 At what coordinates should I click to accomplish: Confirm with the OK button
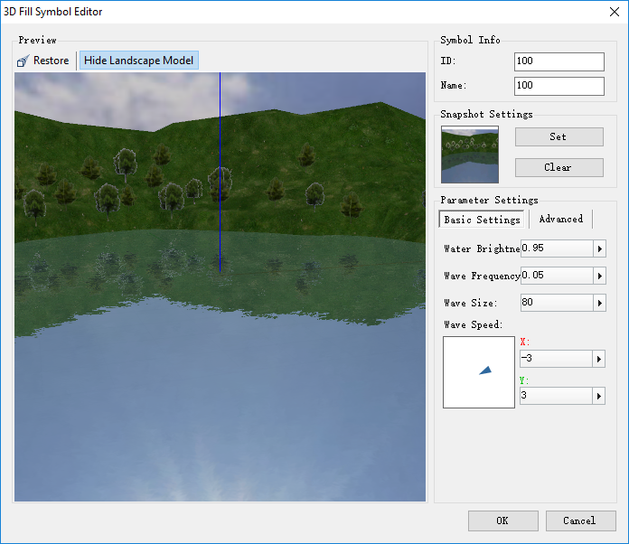pyautogui.click(x=502, y=521)
